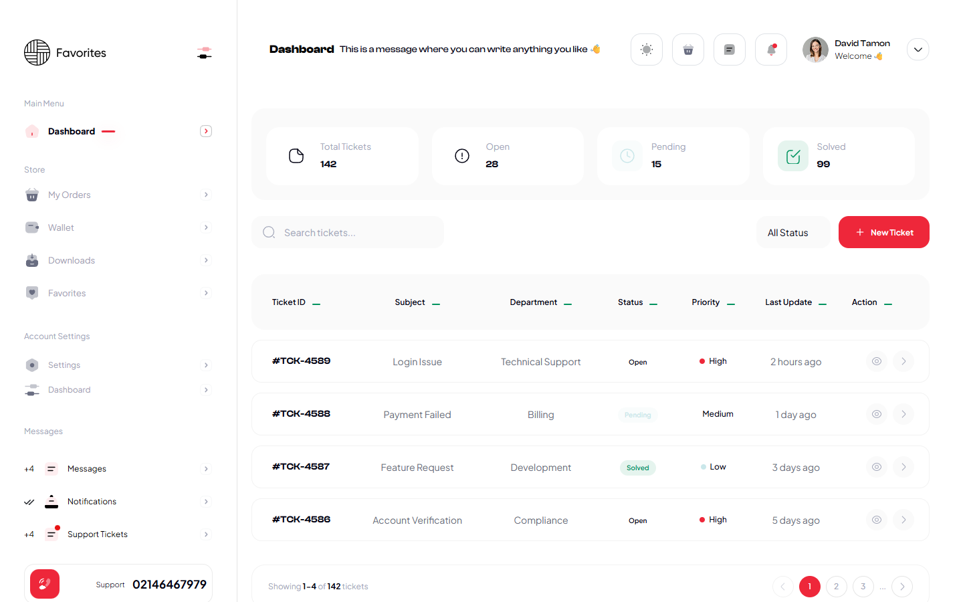View ticket #TCK-4586 using eye icon
The height and width of the screenshot is (602, 963).
(876, 520)
